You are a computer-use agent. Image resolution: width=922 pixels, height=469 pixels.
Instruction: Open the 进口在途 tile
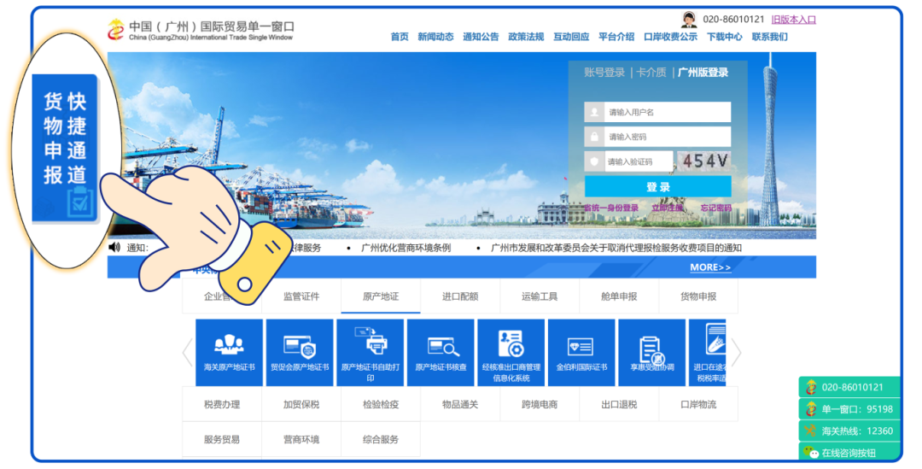coord(708,353)
